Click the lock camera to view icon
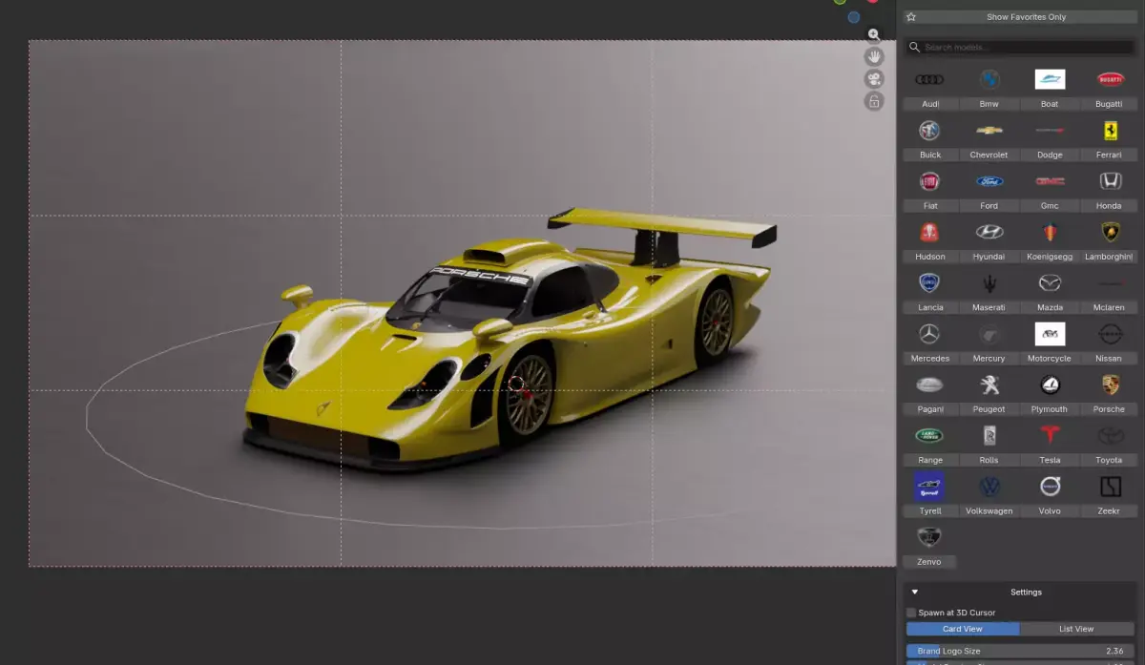Viewport: 1145px width, 665px height. pyautogui.click(x=874, y=101)
